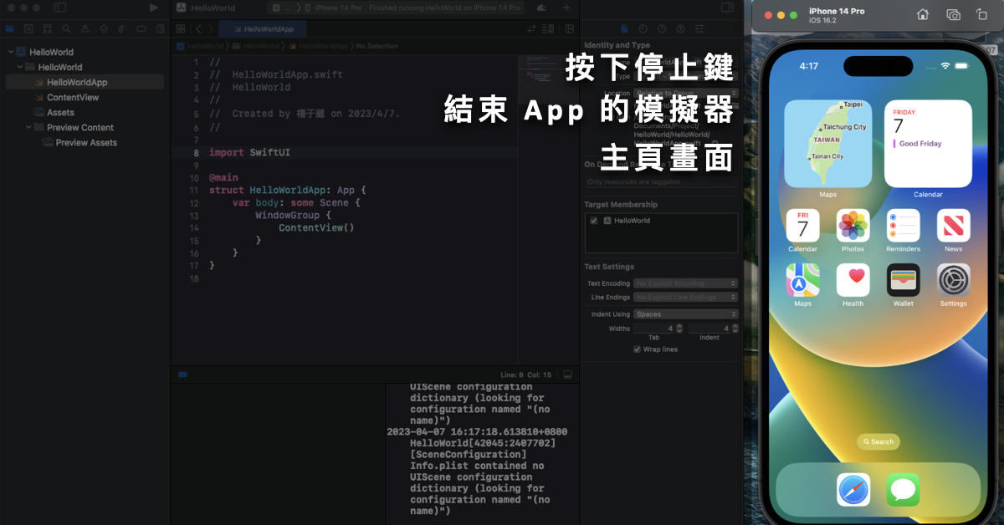Click the Xcode cloud status icon
Image resolution: width=1004 pixels, height=525 pixels.
click(541, 8)
